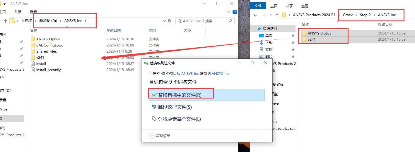Select Shared Files folder name
Screen dimensions: 415x152
[47, 51]
